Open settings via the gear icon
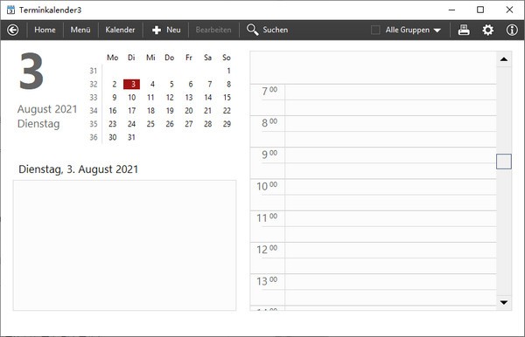 coord(488,30)
